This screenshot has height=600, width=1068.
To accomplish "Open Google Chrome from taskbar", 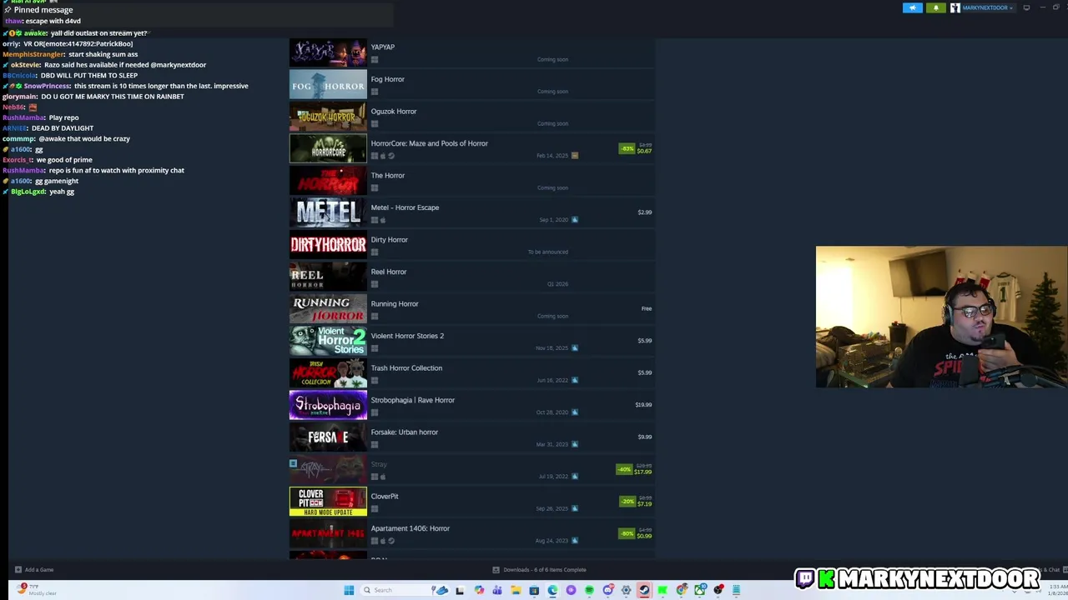I will [x=682, y=590].
